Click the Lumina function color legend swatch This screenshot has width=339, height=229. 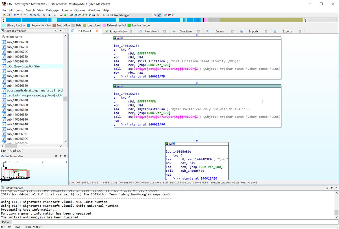pyautogui.click(x=129, y=25)
